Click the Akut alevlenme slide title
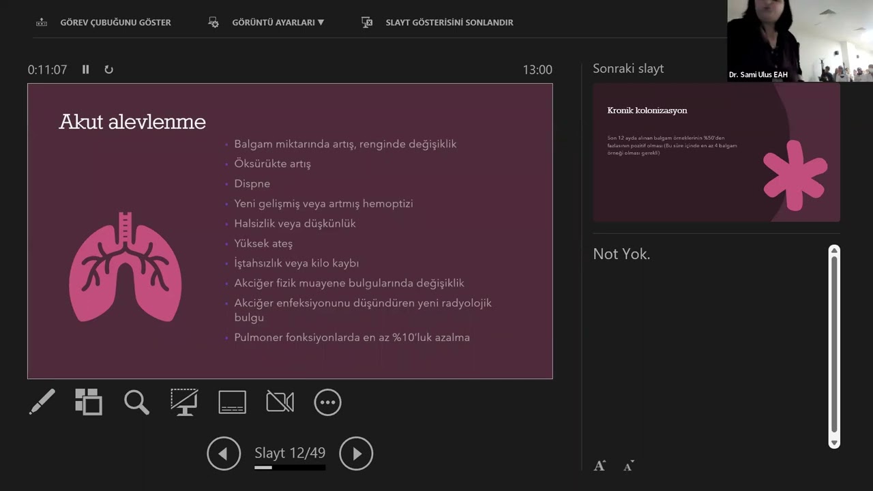This screenshot has width=873, height=491. (132, 121)
